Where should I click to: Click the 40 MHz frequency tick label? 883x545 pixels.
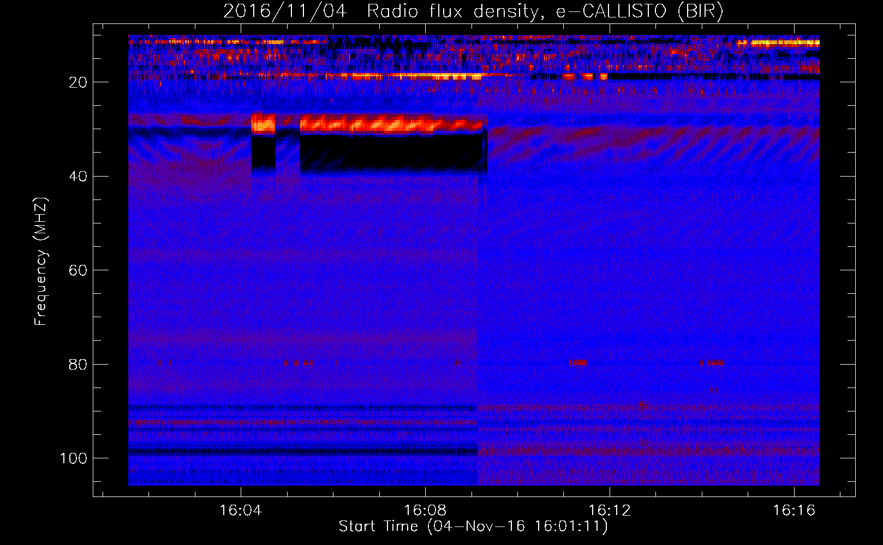[78, 177]
